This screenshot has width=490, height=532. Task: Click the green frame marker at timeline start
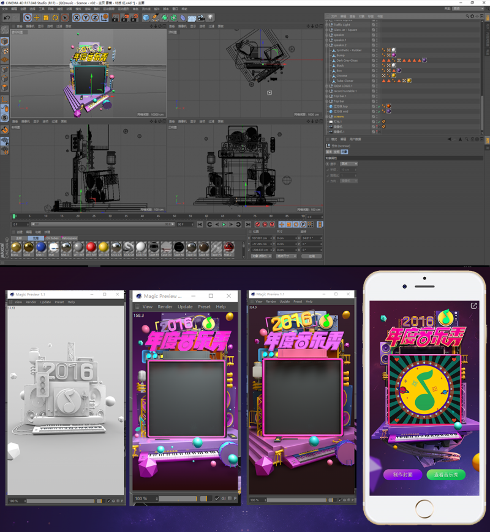click(14, 216)
